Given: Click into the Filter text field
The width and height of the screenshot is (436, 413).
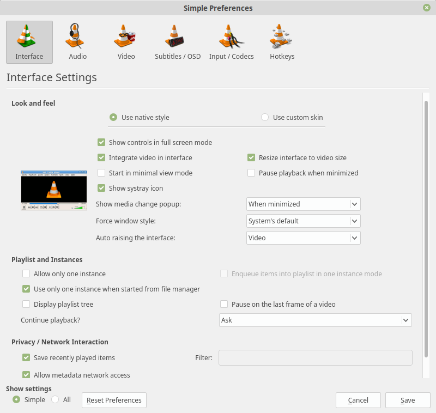Looking at the screenshot, I should (315, 357).
